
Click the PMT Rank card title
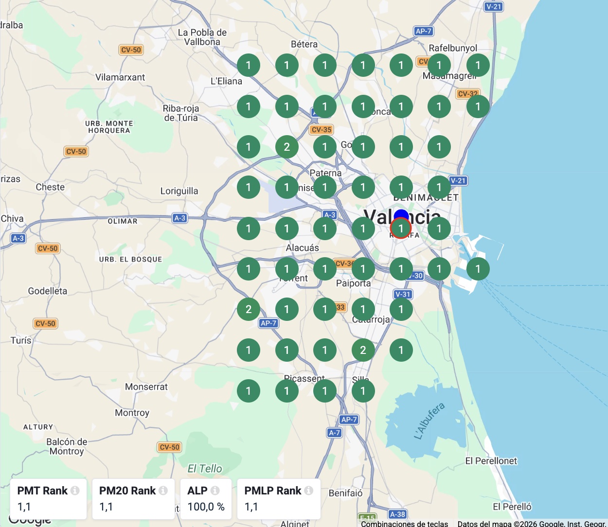tap(42, 491)
